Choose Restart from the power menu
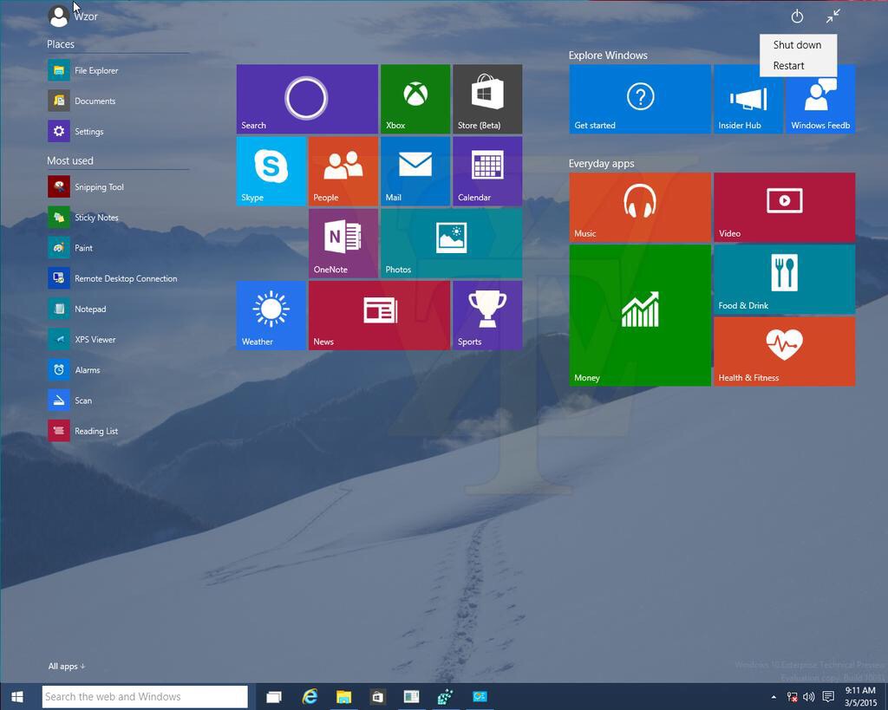Viewport: 888px width, 710px height. click(x=787, y=65)
